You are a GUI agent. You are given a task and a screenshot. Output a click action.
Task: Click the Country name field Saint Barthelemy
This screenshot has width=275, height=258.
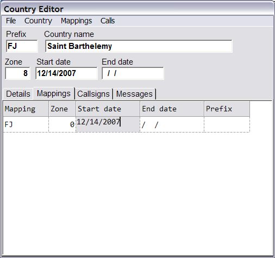point(139,46)
